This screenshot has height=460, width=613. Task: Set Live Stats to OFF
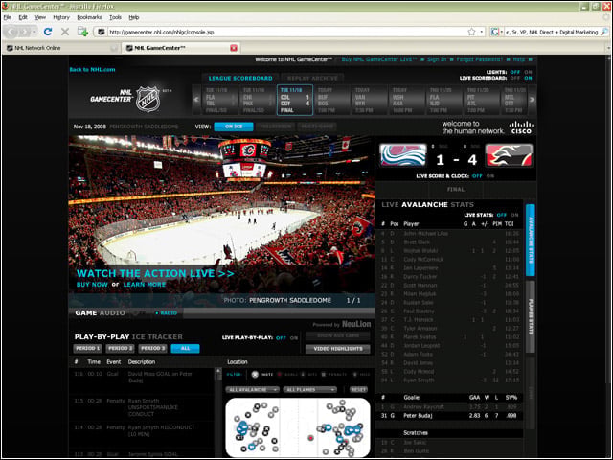click(501, 215)
